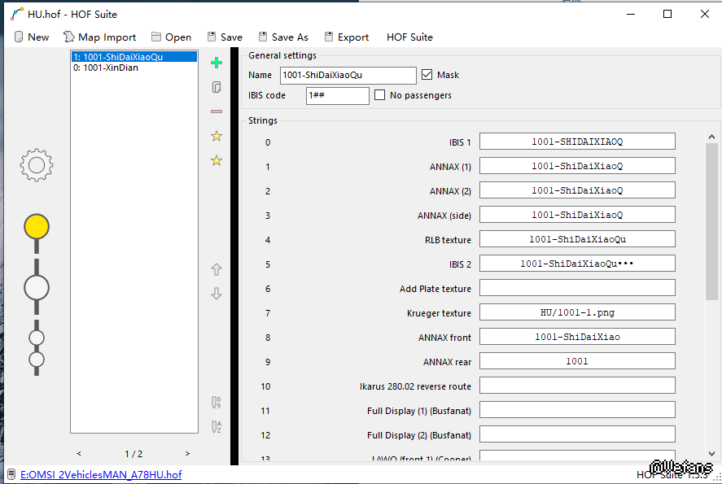The height and width of the screenshot is (484, 722).
Task: Open the E:OMSI 2VehiclesMAN_A78HU.hof file link
Action: (100, 474)
